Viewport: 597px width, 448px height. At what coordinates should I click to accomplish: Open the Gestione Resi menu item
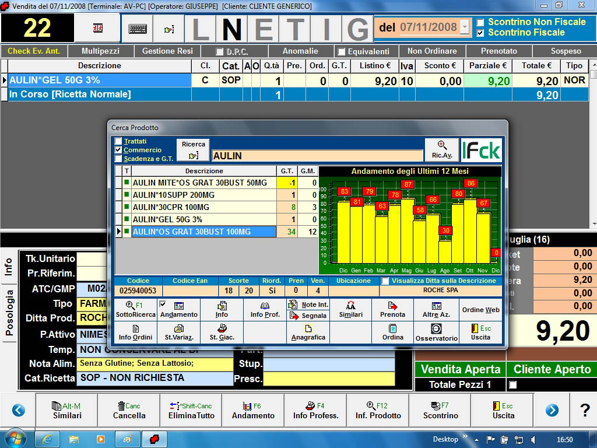coord(167,51)
